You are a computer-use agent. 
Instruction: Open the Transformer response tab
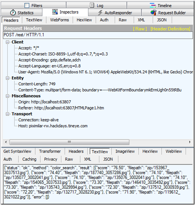coord(50,151)
